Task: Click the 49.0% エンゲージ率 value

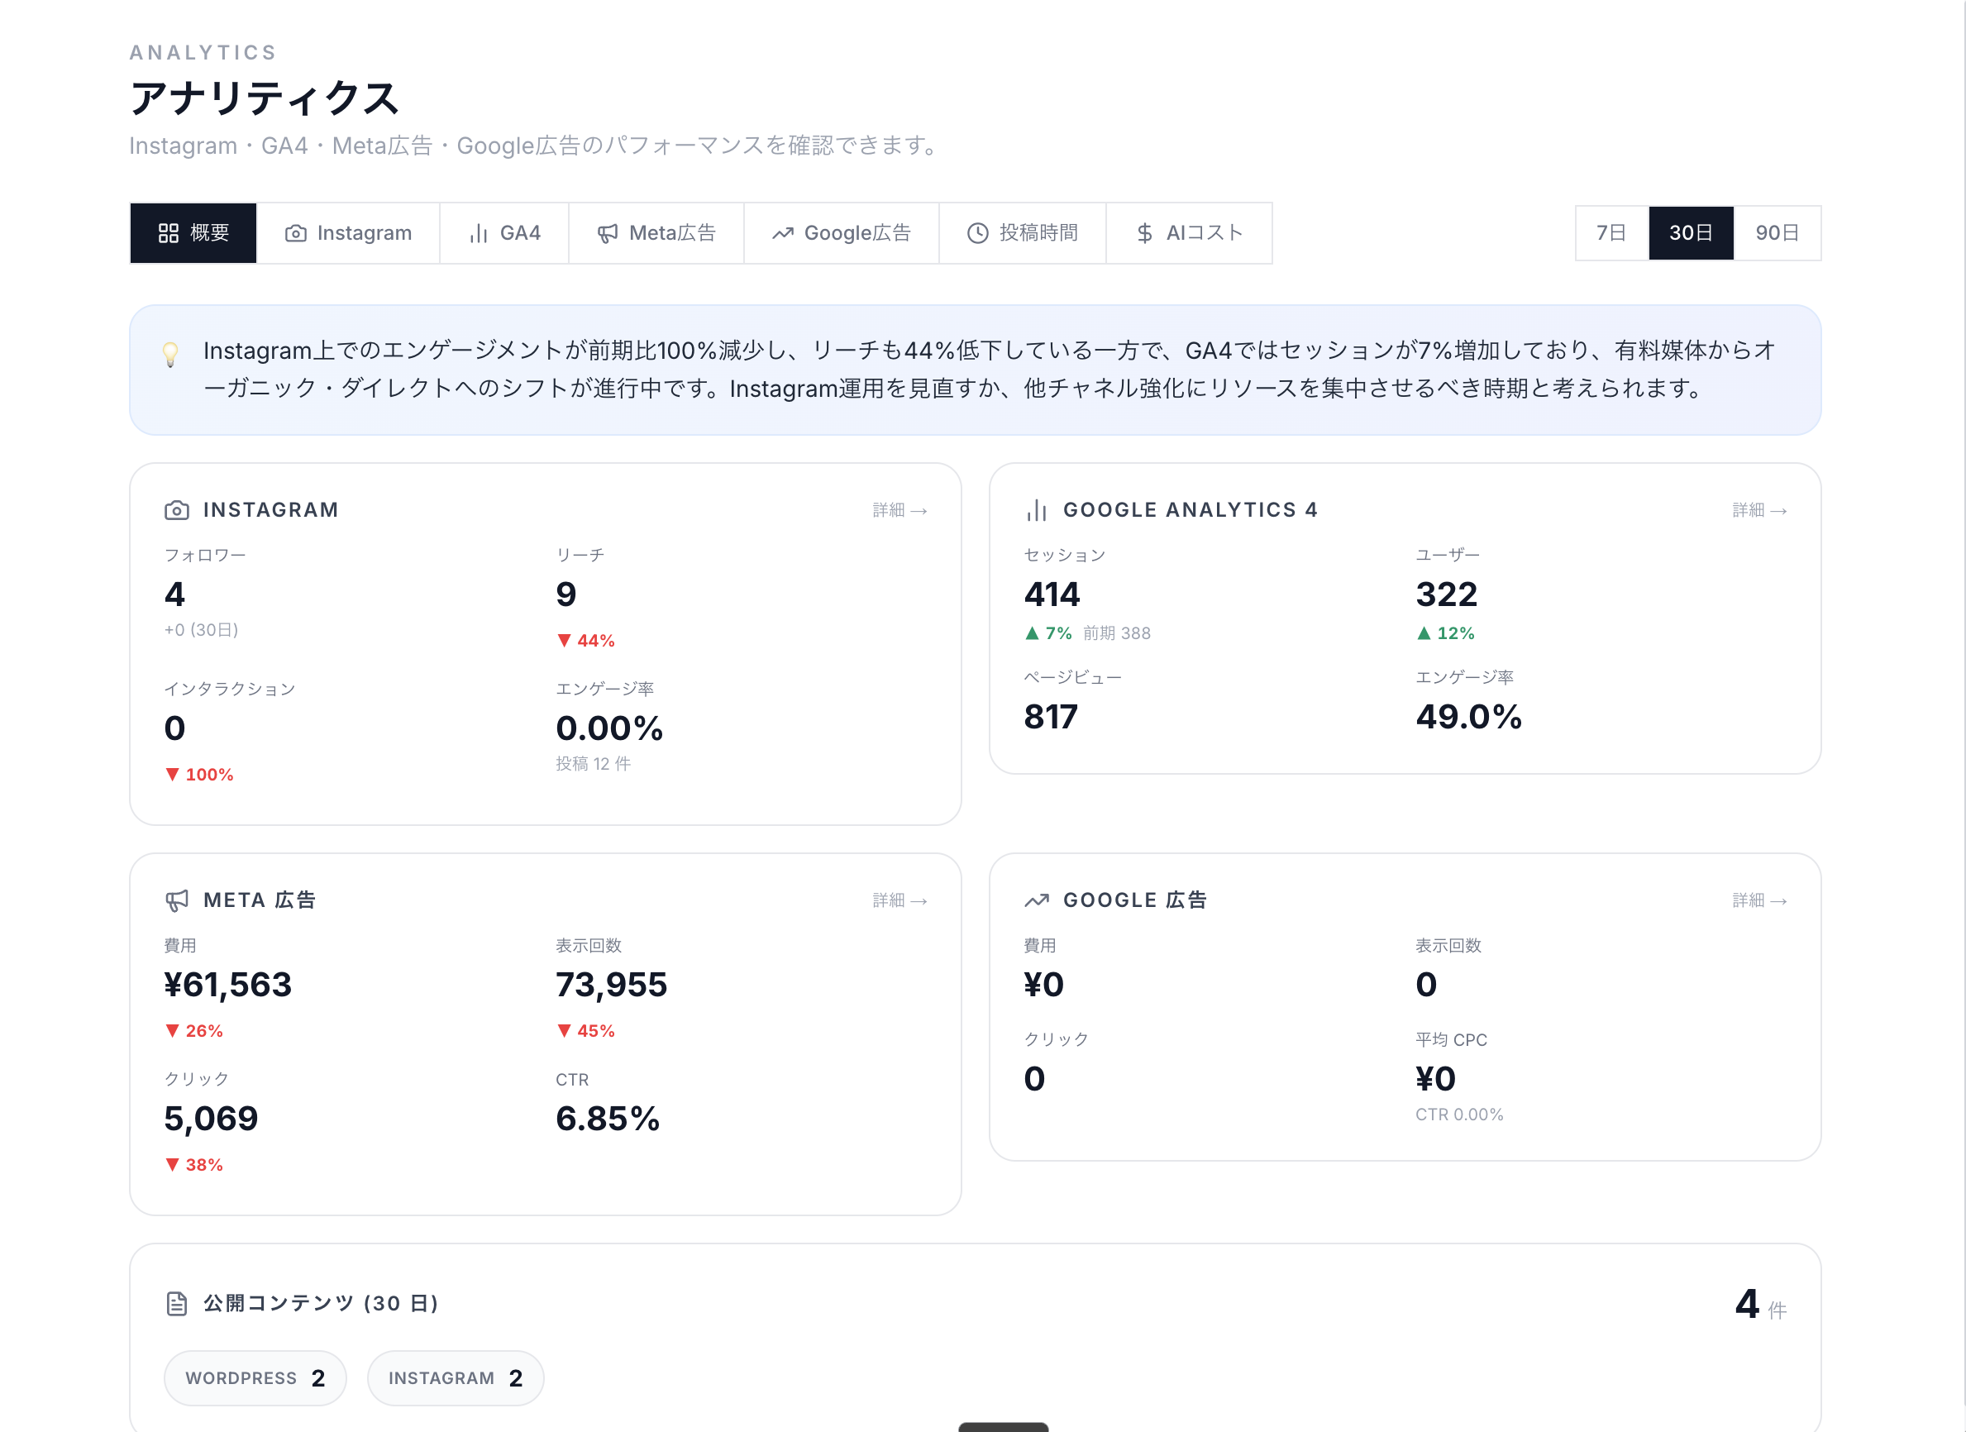Action: pyautogui.click(x=1468, y=717)
